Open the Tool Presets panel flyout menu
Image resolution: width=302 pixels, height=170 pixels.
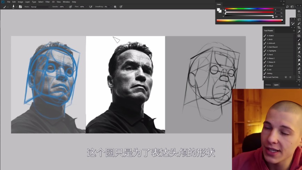coord(294,31)
